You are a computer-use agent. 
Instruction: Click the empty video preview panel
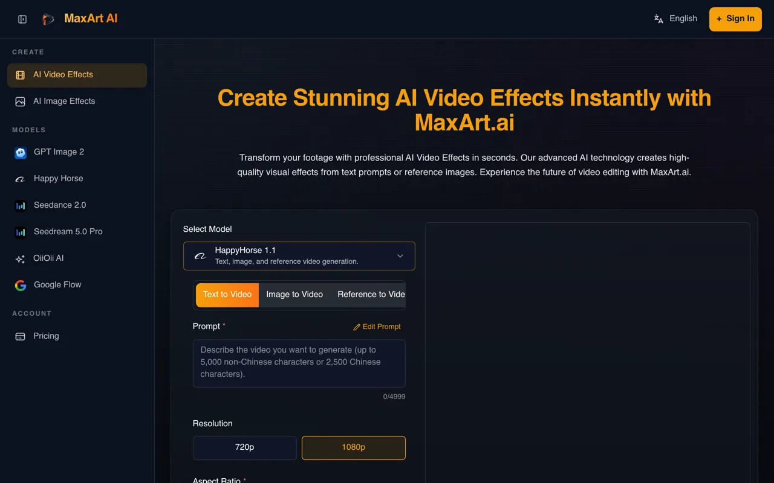click(x=588, y=353)
